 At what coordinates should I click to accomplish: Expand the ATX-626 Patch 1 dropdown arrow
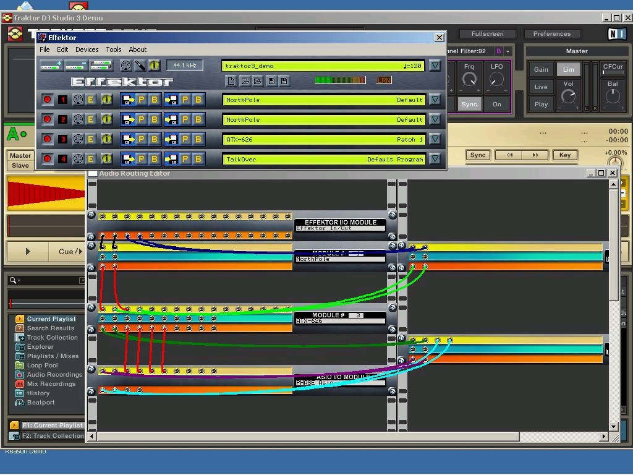[x=435, y=139]
